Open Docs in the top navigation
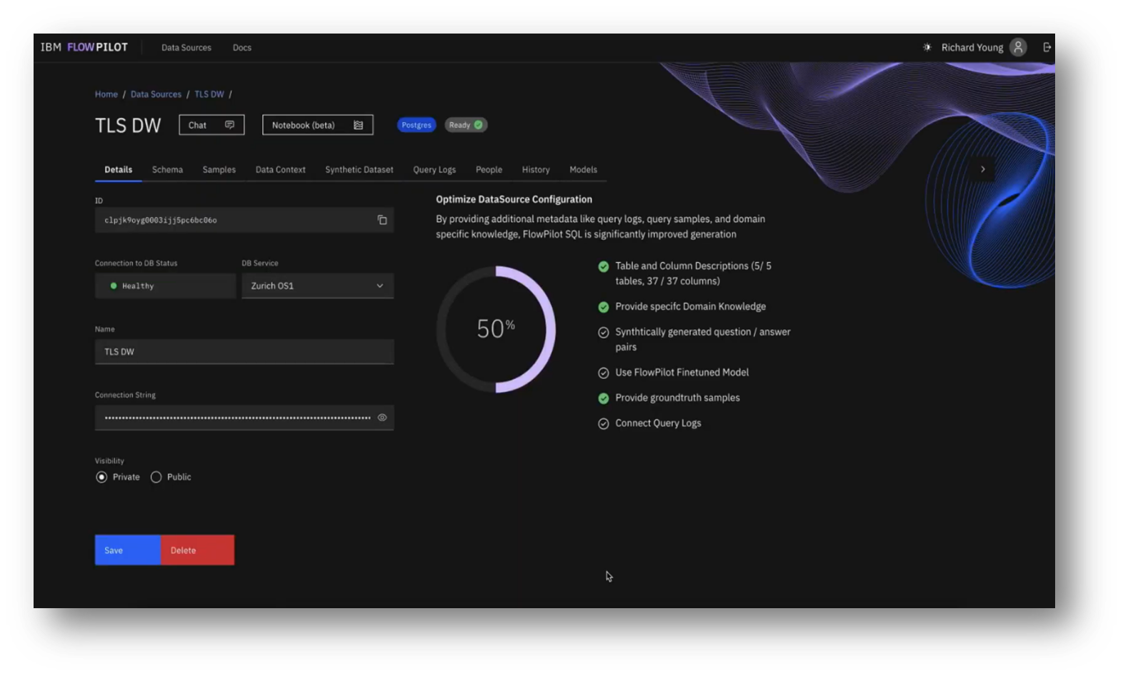 [x=242, y=48]
